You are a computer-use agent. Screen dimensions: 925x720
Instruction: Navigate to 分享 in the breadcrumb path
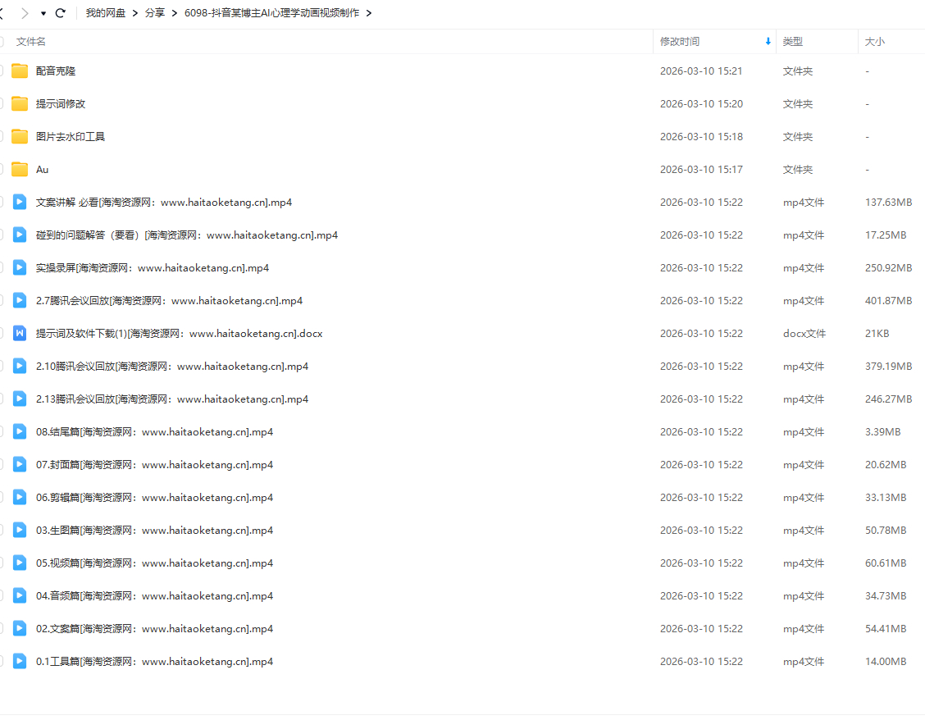pyautogui.click(x=154, y=13)
